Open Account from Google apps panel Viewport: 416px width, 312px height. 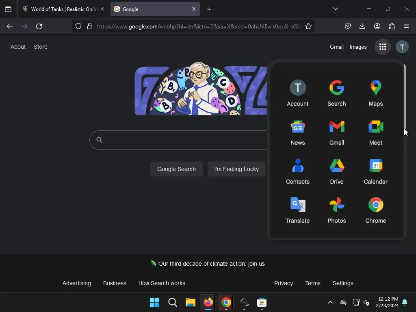pos(298,93)
